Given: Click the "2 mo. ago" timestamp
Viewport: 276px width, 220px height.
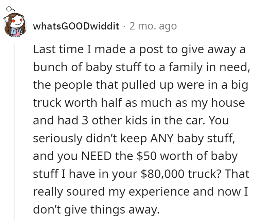Looking at the screenshot, I should [x=153, y=26].
